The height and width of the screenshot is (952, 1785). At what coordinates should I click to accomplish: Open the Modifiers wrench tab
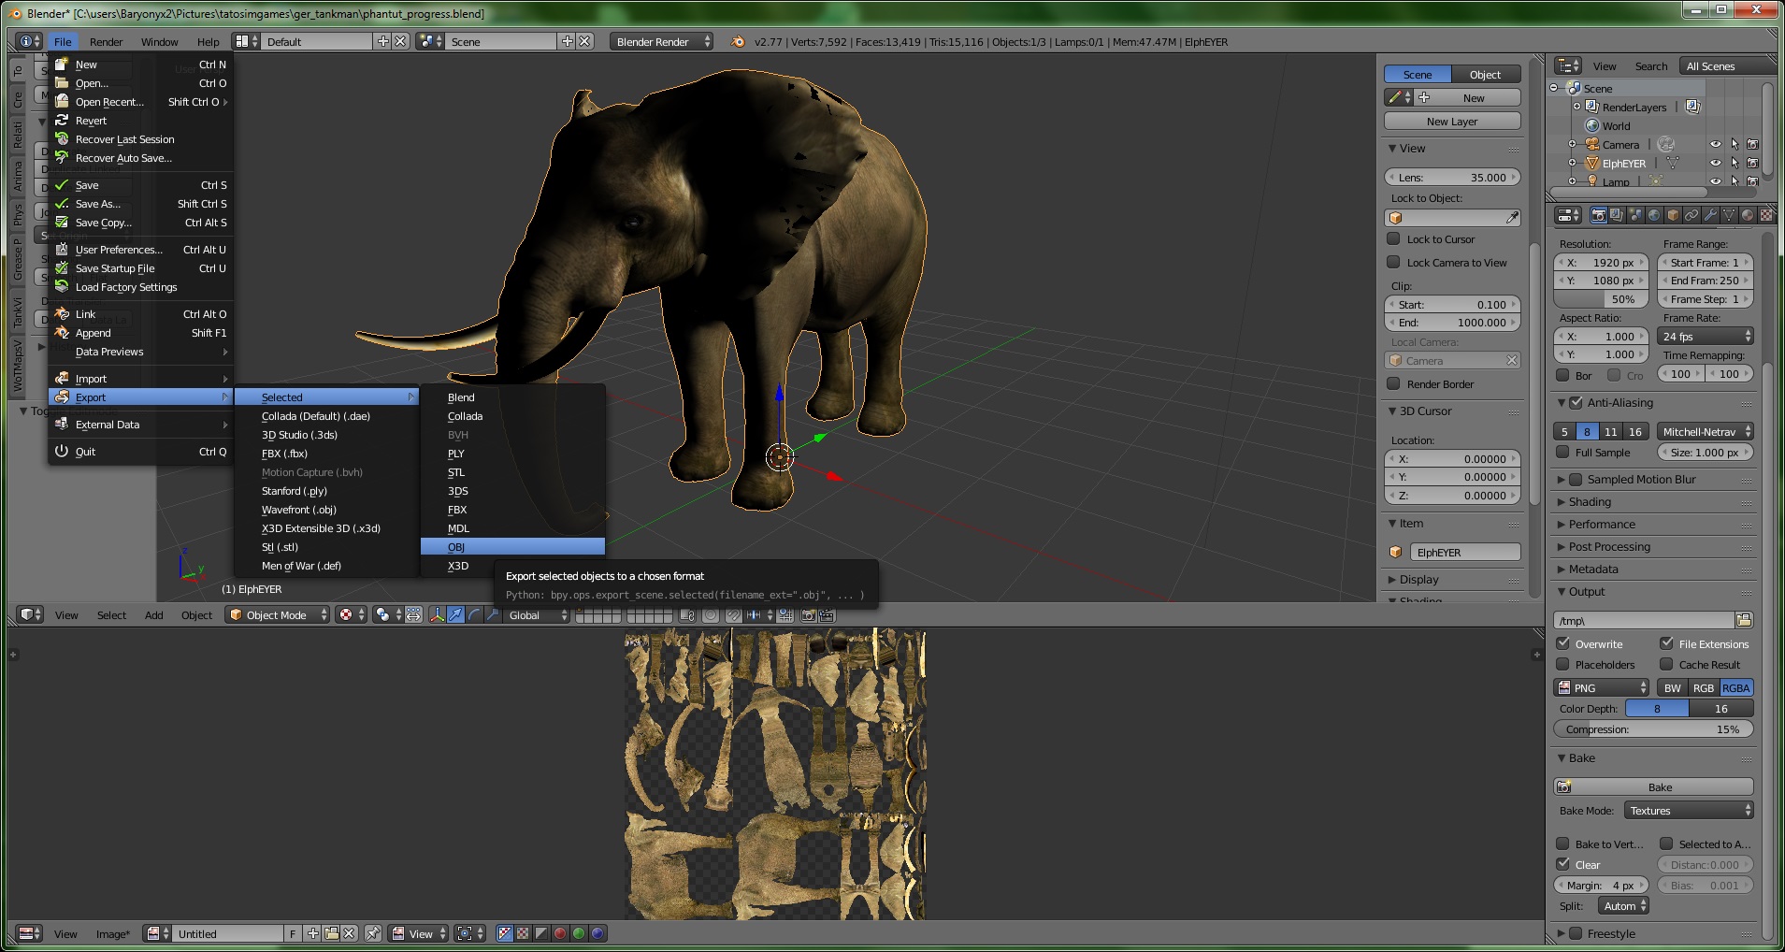1710,215
